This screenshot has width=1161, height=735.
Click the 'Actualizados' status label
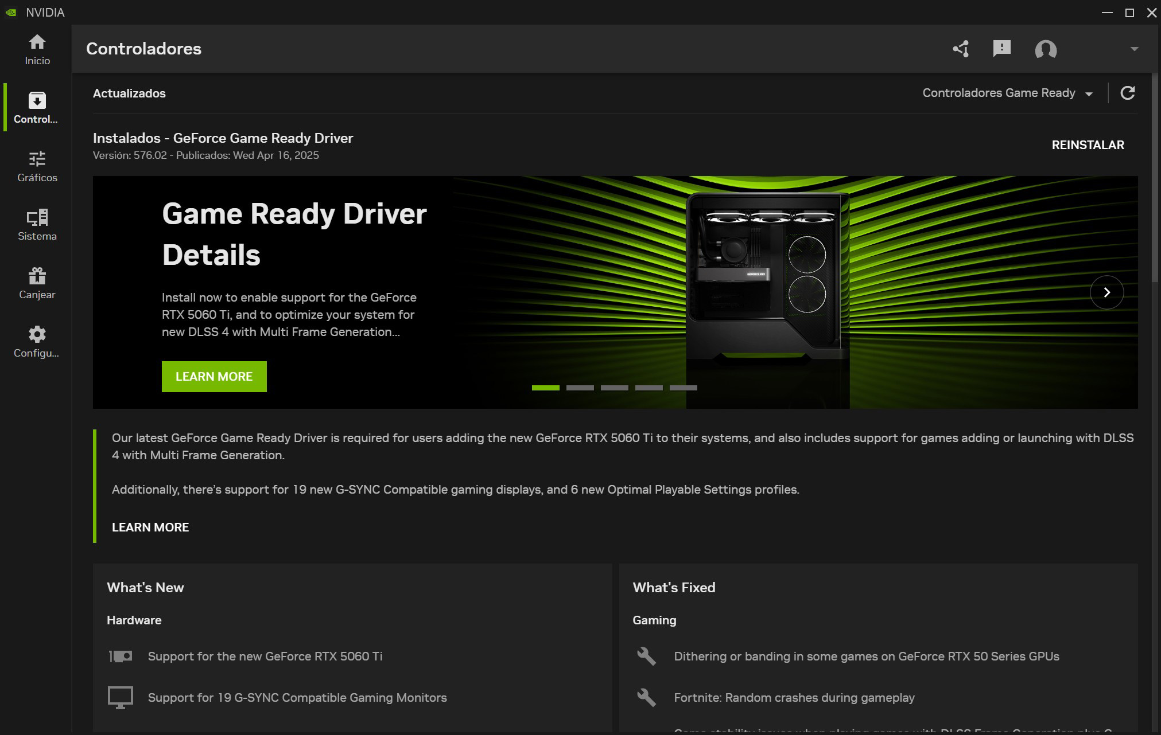129,93
